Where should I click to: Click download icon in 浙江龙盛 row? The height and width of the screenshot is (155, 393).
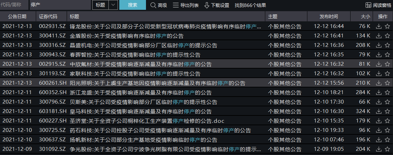[x=379, y=92]
